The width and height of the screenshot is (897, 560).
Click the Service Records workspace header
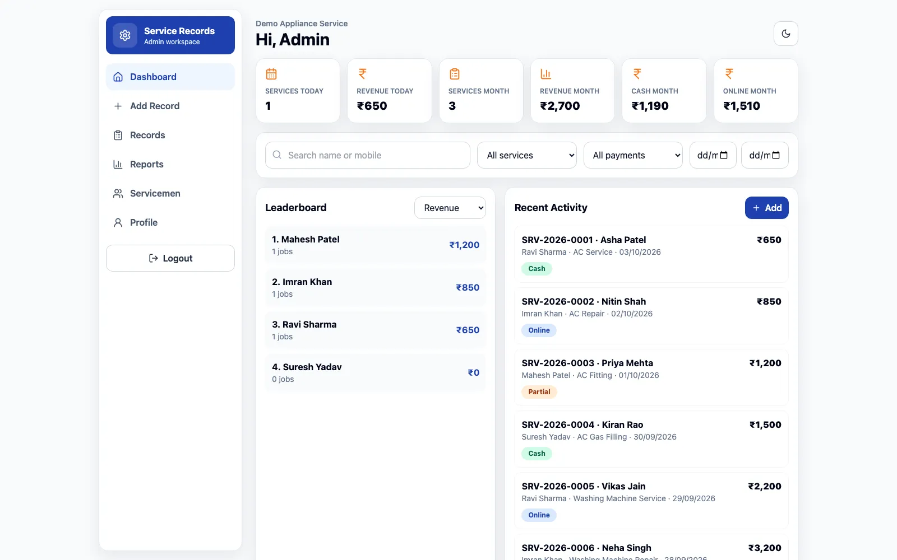coord(170,35)
